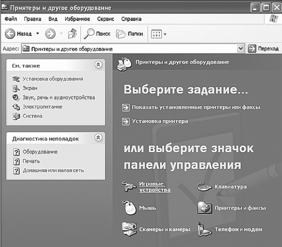
Task: Click the Переход go button
Action: pos(263,48)
